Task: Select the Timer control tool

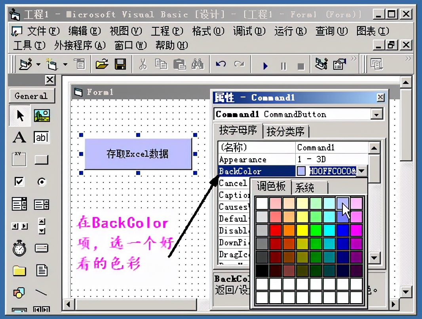Action: pos(19,249)
